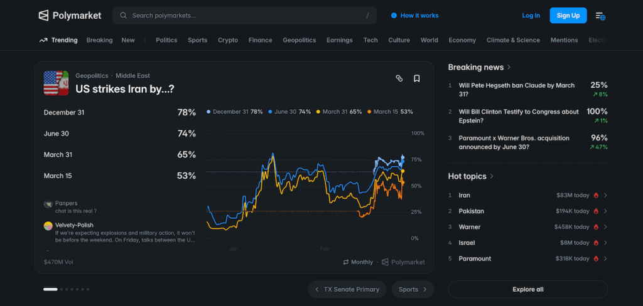The image size is (643, 306).
Task: Expand the Breaking news section chevron
Action: click(509, 67)
